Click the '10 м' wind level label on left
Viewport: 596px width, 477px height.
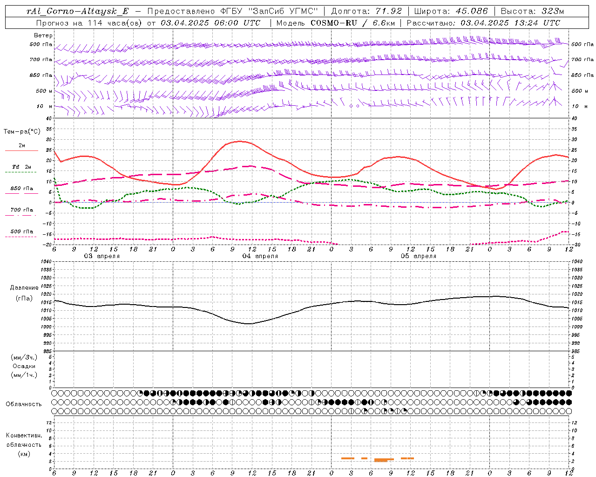(45, 106)
